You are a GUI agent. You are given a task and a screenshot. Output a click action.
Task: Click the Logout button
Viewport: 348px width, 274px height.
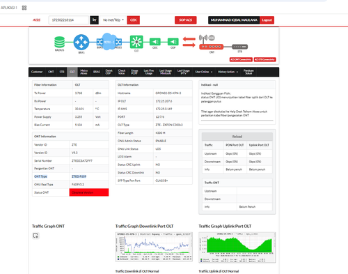(x=267, y=20)
